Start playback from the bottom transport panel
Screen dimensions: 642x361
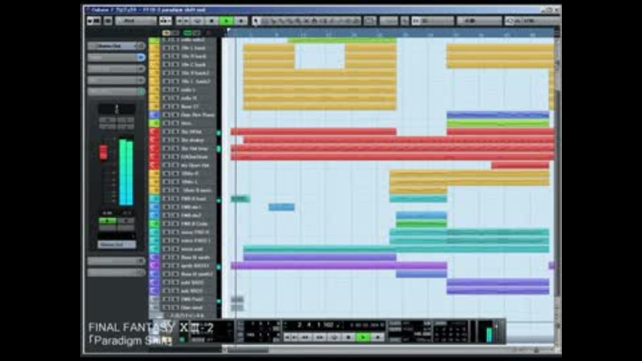(x=362, y=337)
